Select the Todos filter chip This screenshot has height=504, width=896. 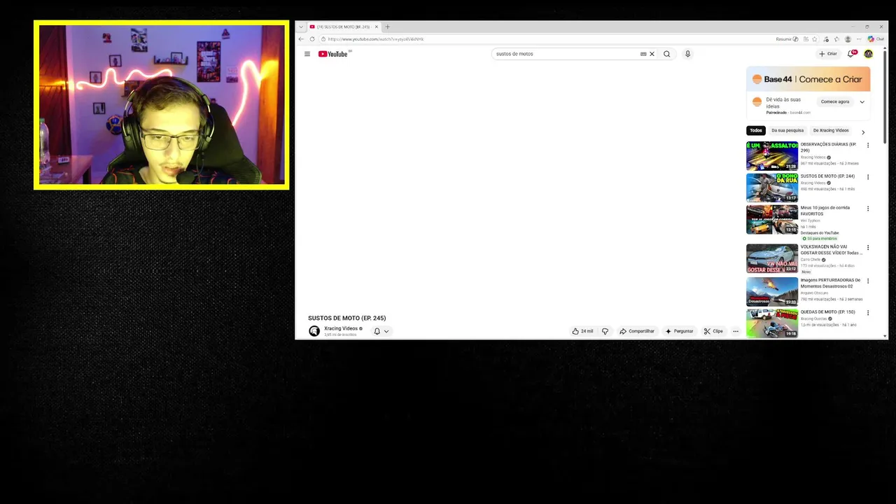click(x=756, y=130)
